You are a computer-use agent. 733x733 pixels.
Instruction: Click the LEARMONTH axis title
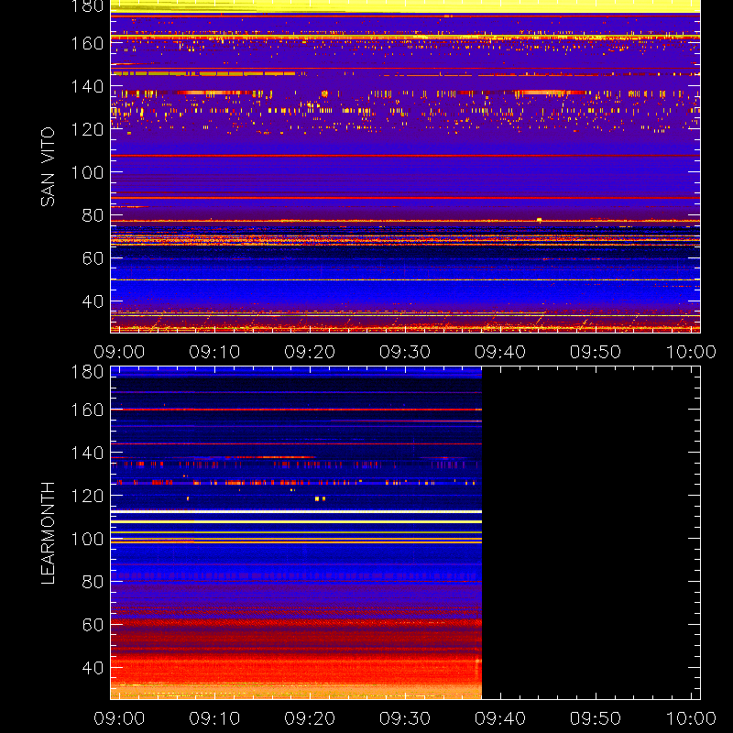pyautogui.click(x=48, y=533)
